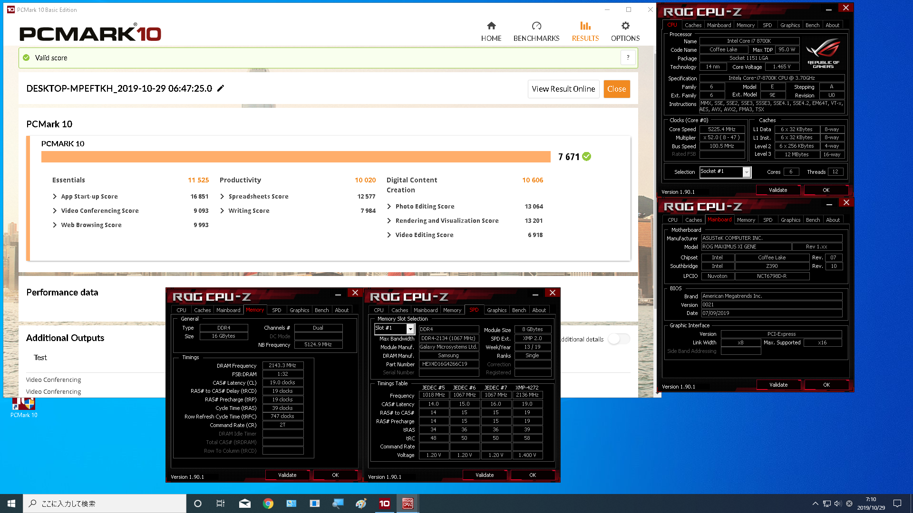Open the HOME section in PCMark 10
This screenshot has height=513, width=913.
point(491,31)
